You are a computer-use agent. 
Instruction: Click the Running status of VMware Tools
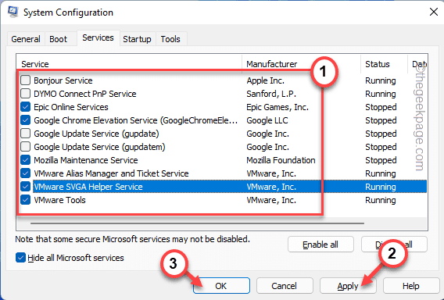[380, 200]
